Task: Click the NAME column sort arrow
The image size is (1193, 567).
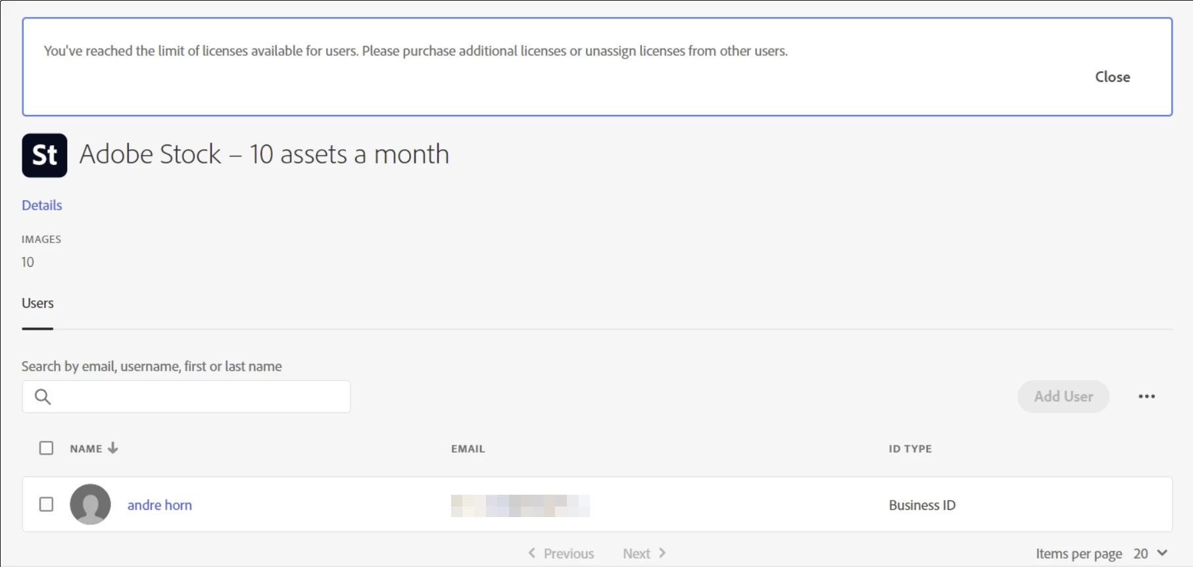Action: click(113, 448)
